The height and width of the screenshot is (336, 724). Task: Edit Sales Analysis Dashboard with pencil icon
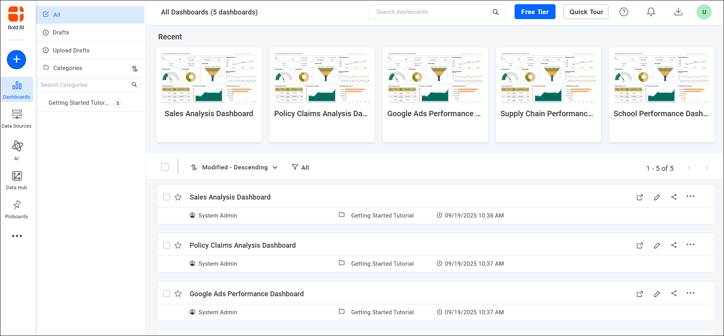tap(657, 197)
